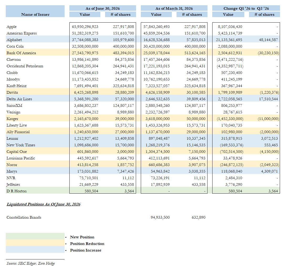Image resolution: width=285 pixels, height=266 pixels.
Task: Select Alphabet June shares 105,979,600
Action: 123,40
